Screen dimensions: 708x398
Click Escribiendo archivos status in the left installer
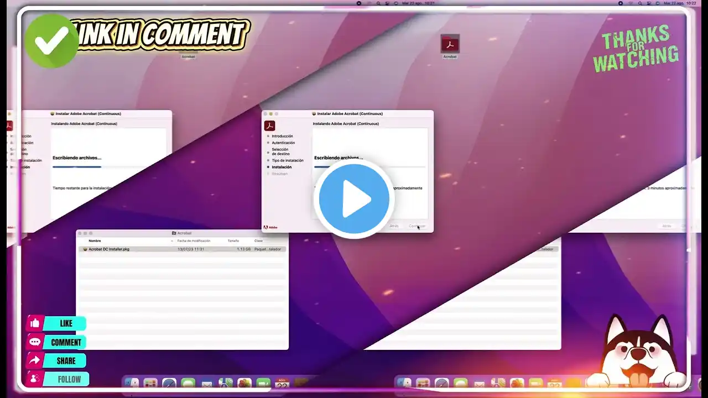[77, 158]
